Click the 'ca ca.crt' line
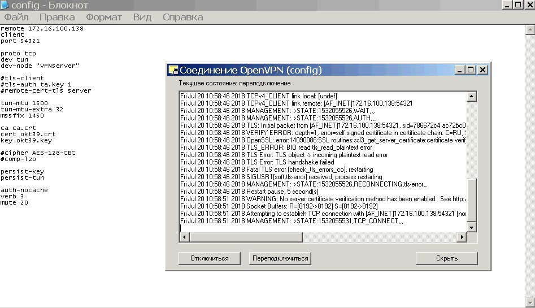The height and width of the screenshot is (308, 535). click(x=18, y=128)
